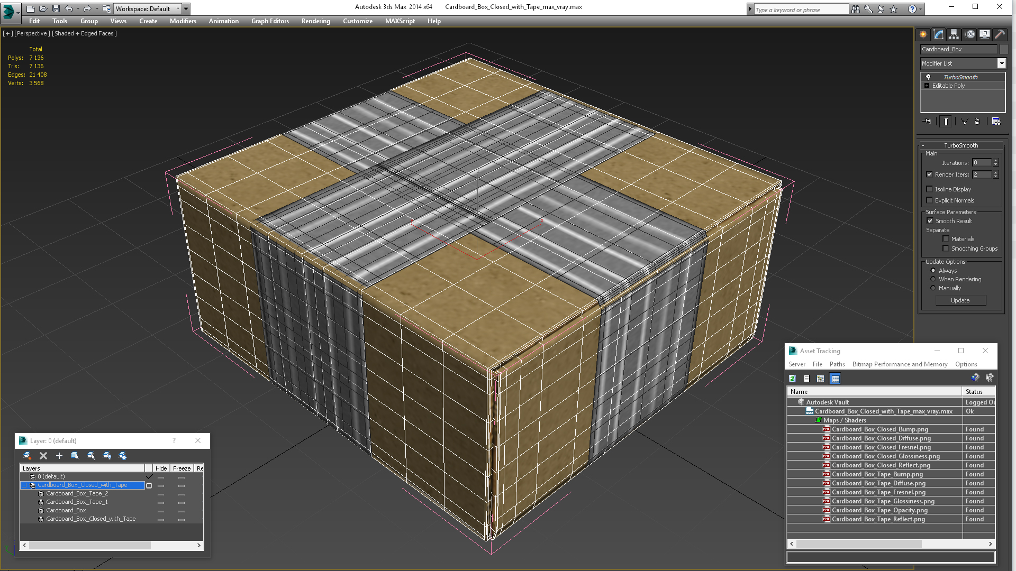Open Bitmap Performance and Memory menu

[900, 364]
